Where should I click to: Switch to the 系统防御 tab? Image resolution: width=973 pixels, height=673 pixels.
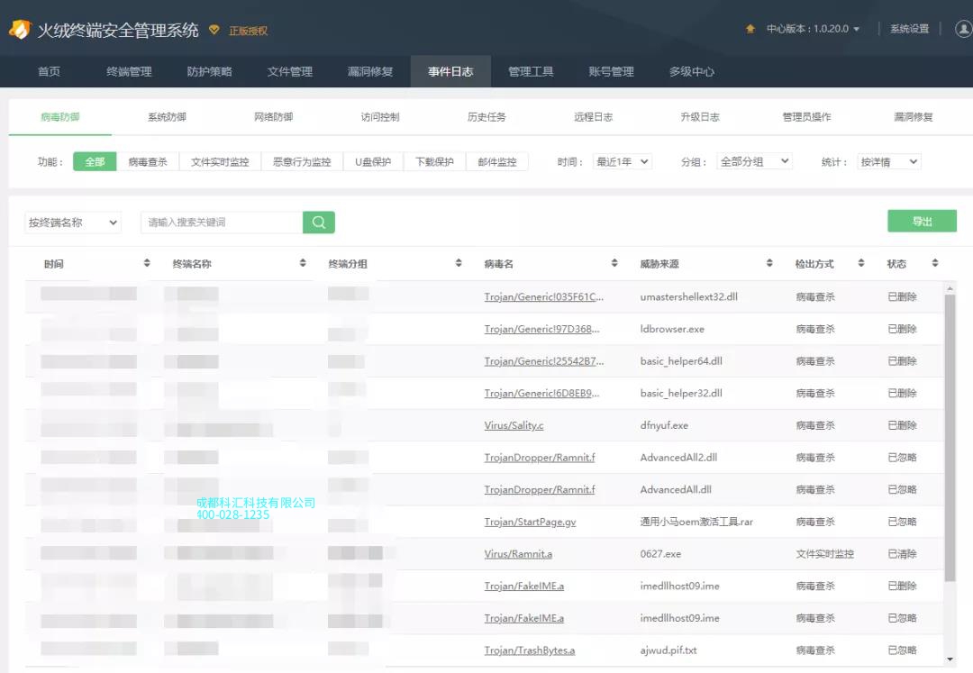167,117
